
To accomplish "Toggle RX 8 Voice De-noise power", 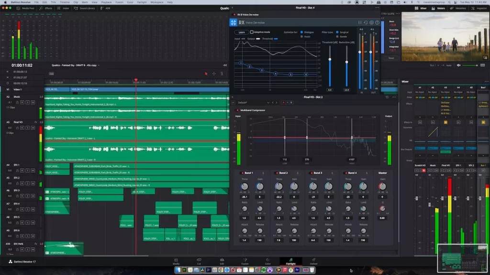I will click(x=234, y=15).
